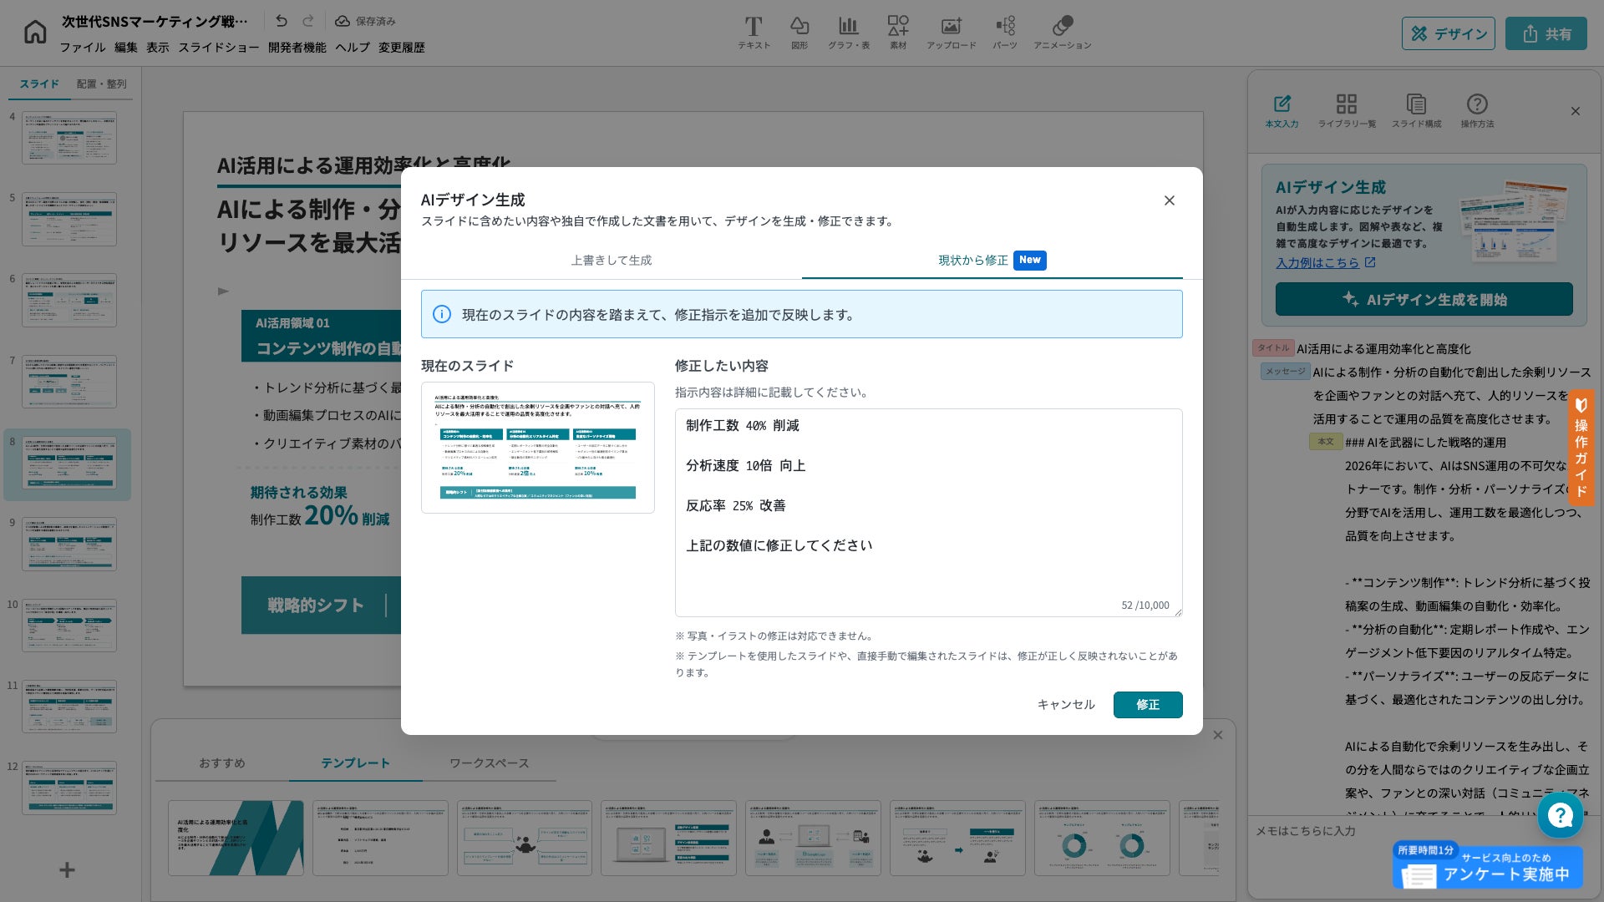The height and width of the screenshot is (902, 1604).
Task: Switch to the おすすめ template tab
Action: click(222, 763)
